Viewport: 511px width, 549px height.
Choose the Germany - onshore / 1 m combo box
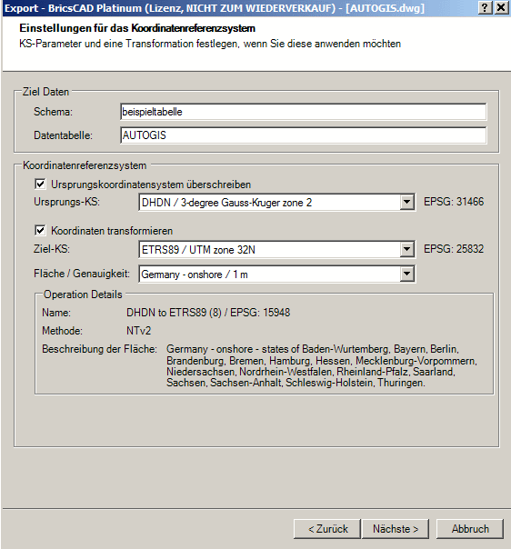point(277,274)
